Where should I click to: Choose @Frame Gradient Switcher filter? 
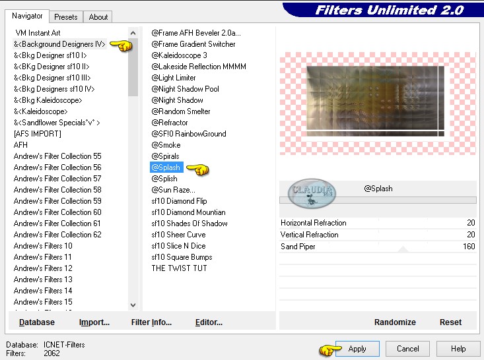pyautogui.click(x=193, y=44)
